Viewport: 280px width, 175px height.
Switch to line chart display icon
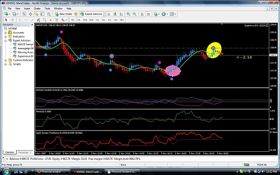[x=121, y=14]
